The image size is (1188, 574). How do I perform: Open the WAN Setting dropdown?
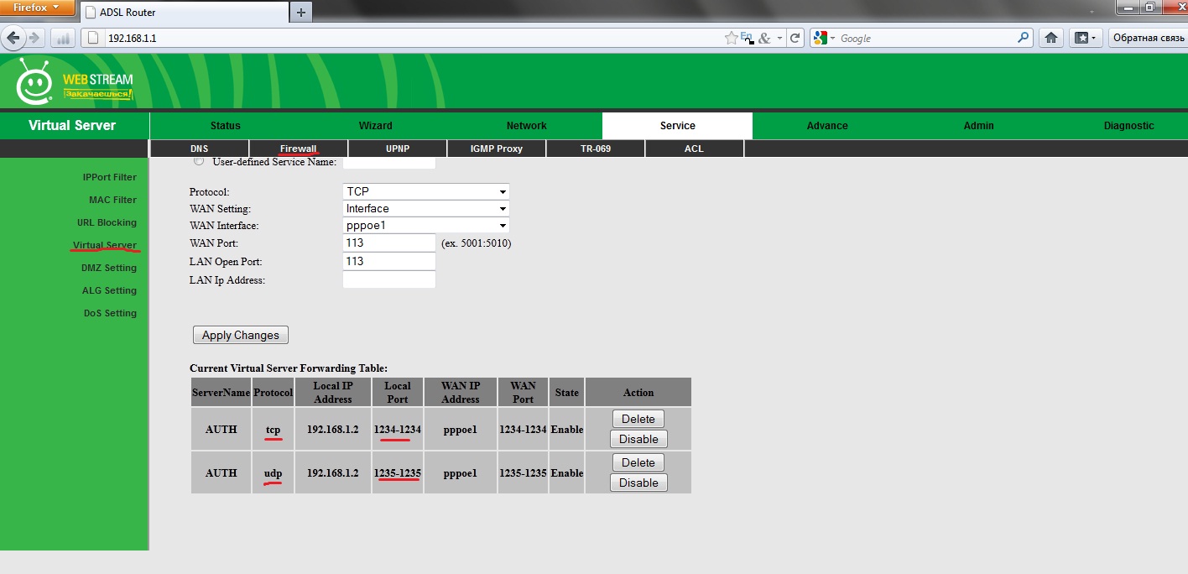click(426, 208)
